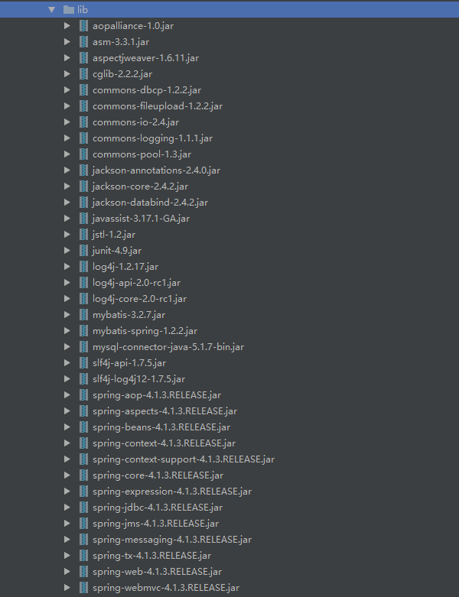
Task: Select javassist-3.17.1-GA.jar entry
Action: tap(141, 218)
